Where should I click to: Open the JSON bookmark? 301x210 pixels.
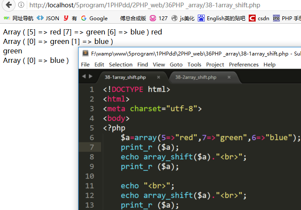(x=48, y=19)
